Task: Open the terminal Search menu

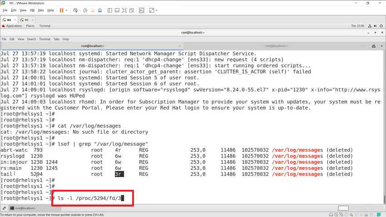Action: click(31, 39)
